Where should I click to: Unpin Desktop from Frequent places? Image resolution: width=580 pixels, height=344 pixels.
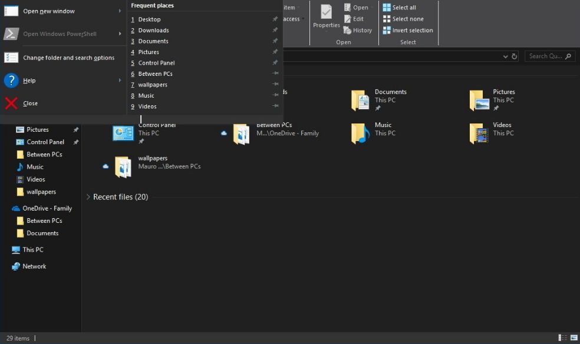click(275, 19)
